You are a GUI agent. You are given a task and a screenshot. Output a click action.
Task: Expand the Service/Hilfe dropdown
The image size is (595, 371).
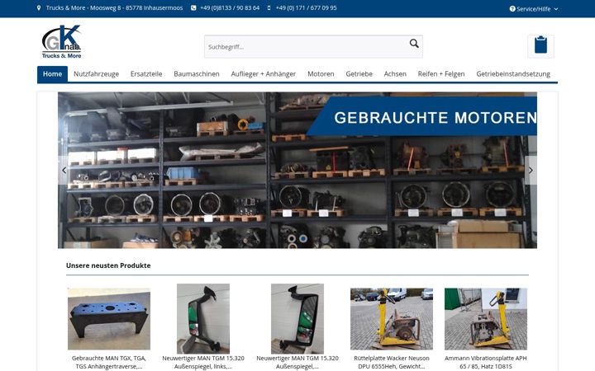[x=534, y=9]
